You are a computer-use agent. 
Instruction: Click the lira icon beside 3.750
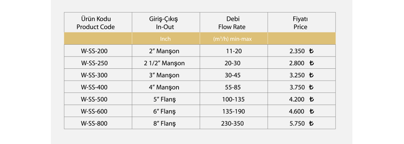click(312, 87)
